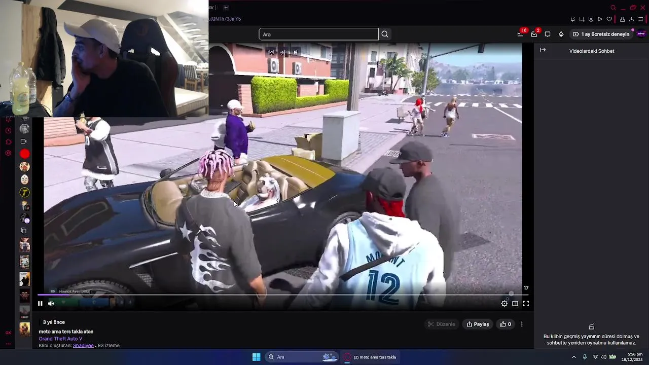The image size is (649, 365).
Task: Click the GX icon in sidebar
Action: click(x=8, y=333)
